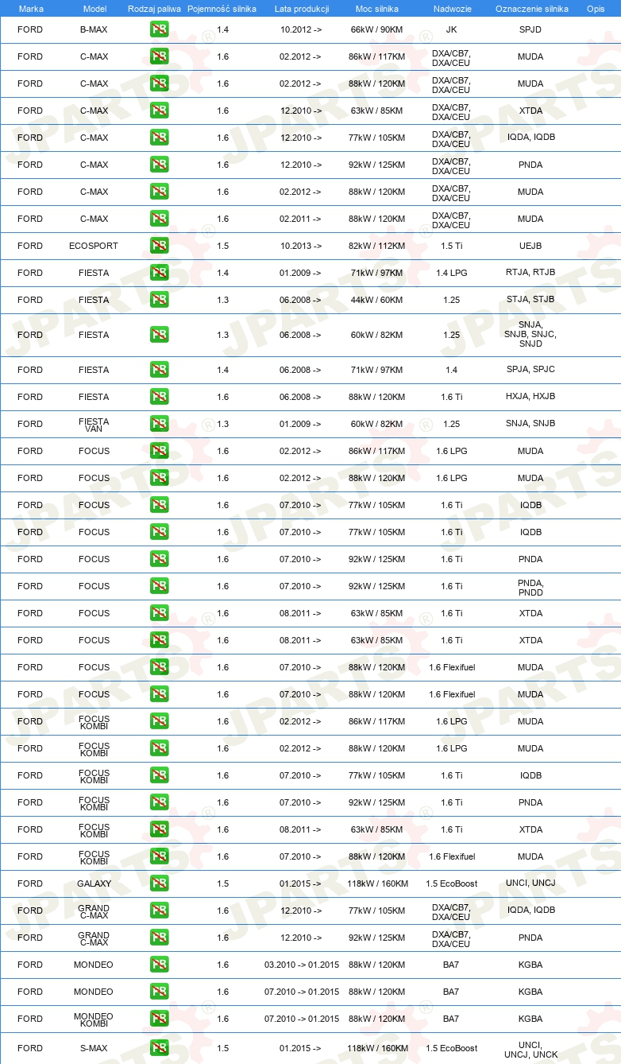Click the PB fuel icon in the B-MAX row
621x1064 pixels.
pos(160,29)
